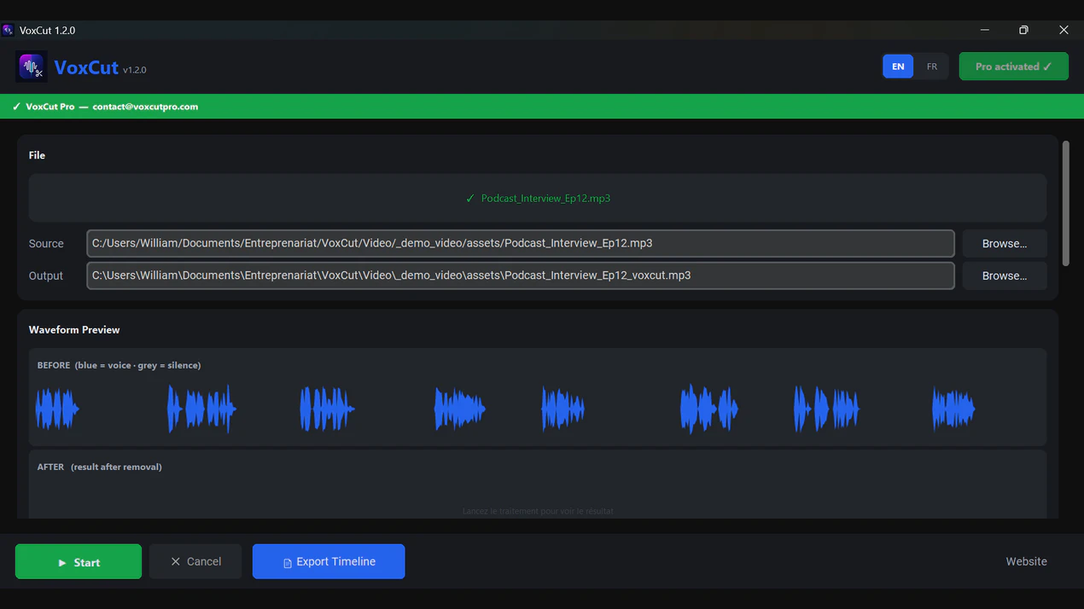The width and height of the screenshot is (1084, 609).
Task: Minimize the VoxCut window
Action: tap(984, 30)
